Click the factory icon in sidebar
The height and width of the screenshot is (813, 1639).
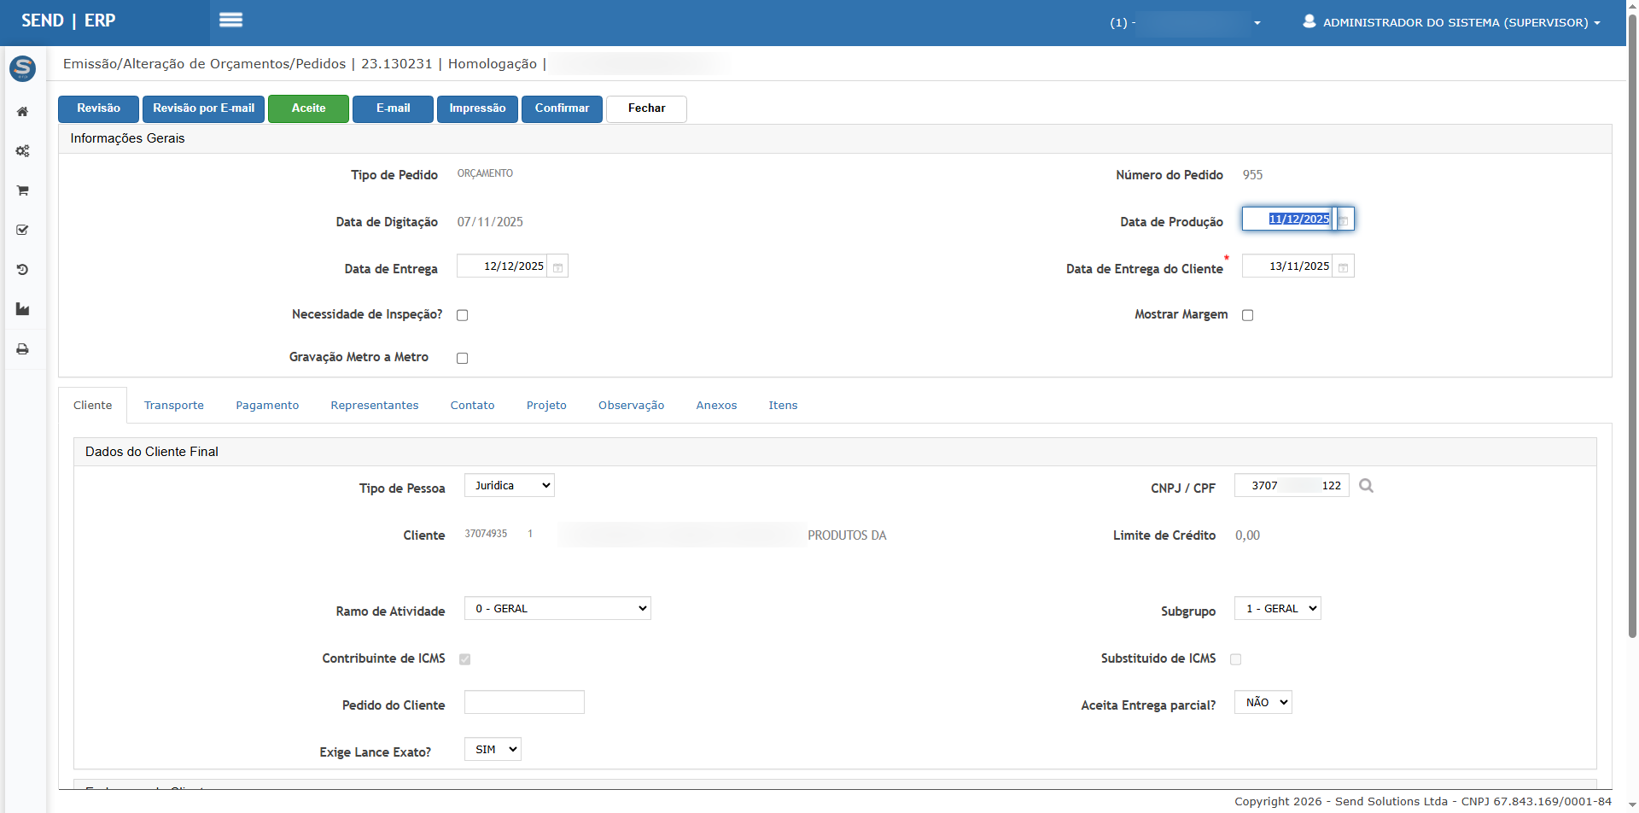coord(22,309)
